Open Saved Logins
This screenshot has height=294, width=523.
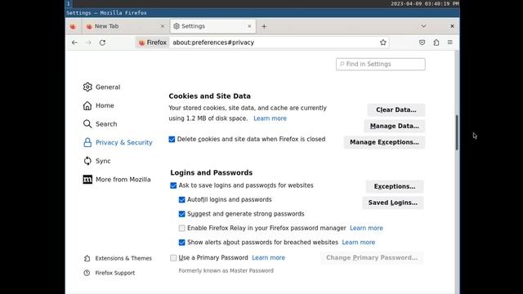[x=392, y=203]
